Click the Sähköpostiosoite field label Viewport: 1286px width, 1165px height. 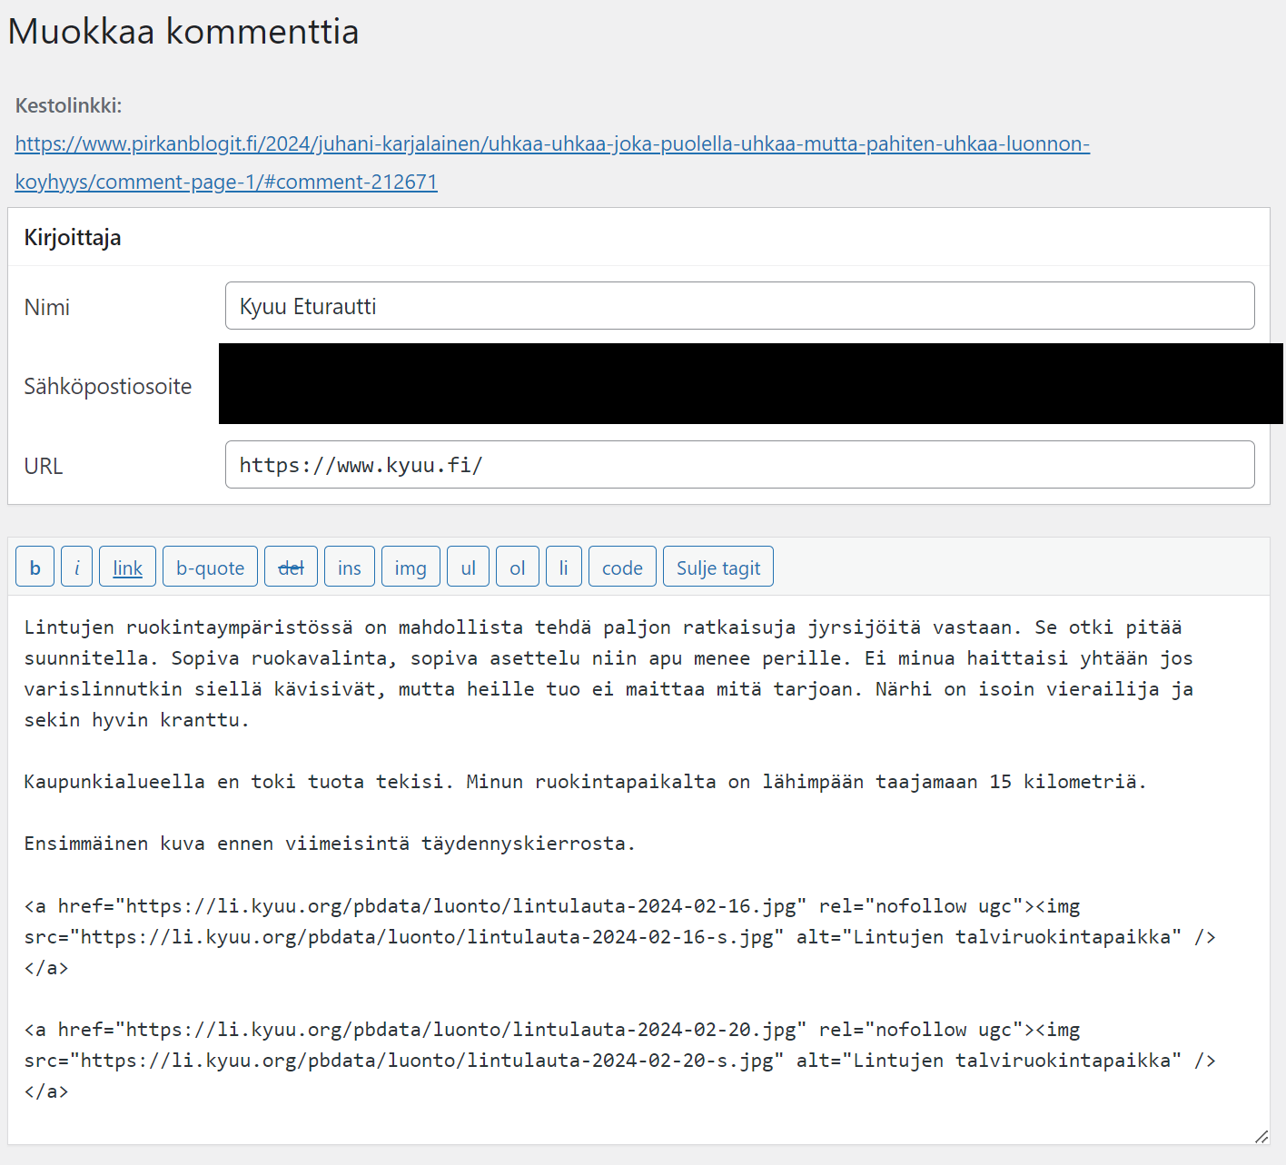[x=108, y=387]
